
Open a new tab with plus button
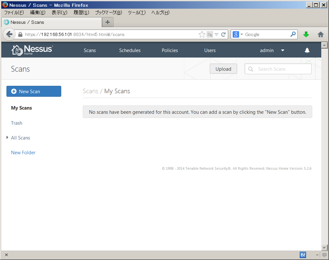tap(107, 22)
